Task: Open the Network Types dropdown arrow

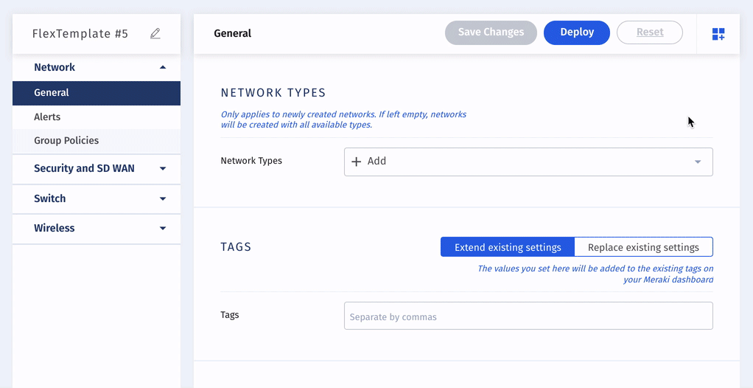Action: tap(698, 162)
